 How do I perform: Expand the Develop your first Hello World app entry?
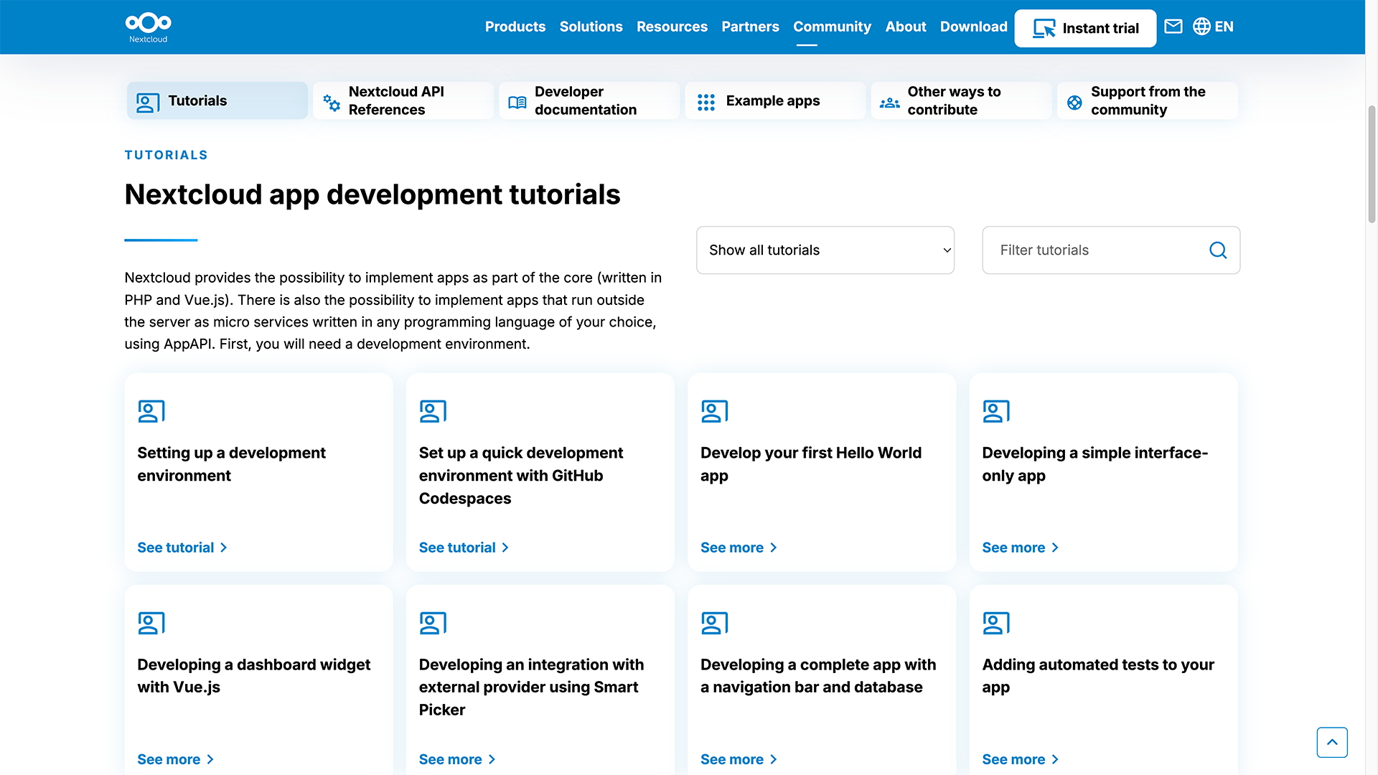tap(739, 547)
